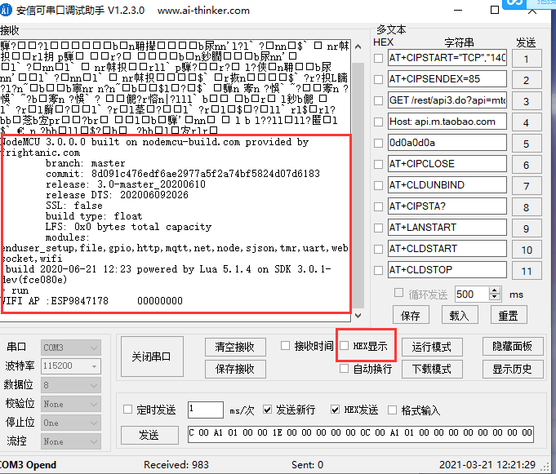
Task: Click send button 11 for AT+CLDSTOP
Action: click(527, 271)
